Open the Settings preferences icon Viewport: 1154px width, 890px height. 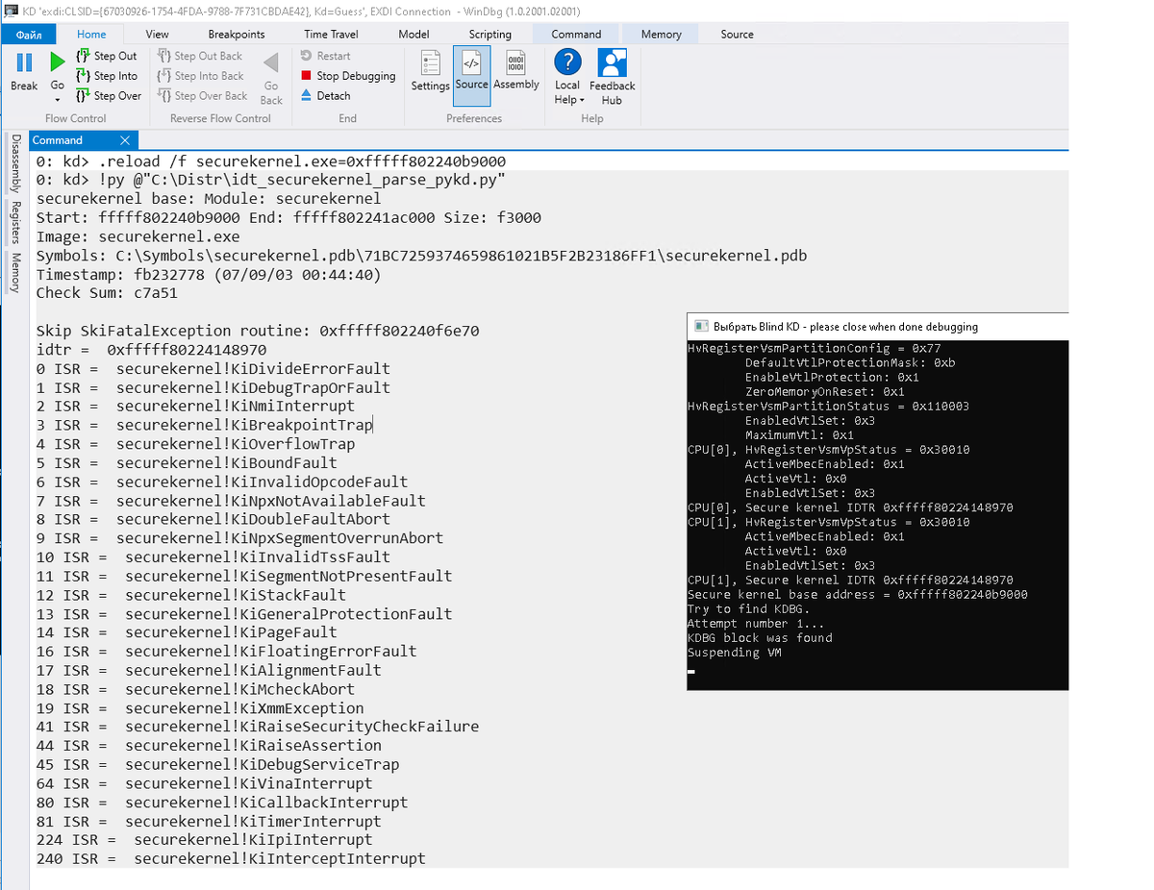coord(430,63)
